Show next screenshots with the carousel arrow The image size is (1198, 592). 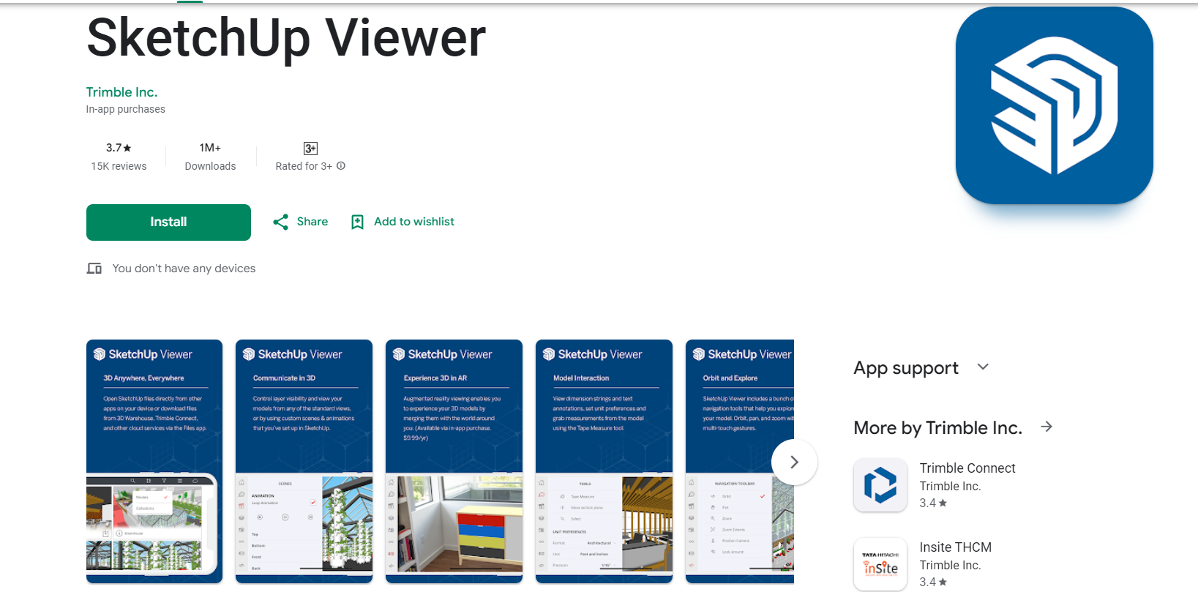click(x=794, y=462)
